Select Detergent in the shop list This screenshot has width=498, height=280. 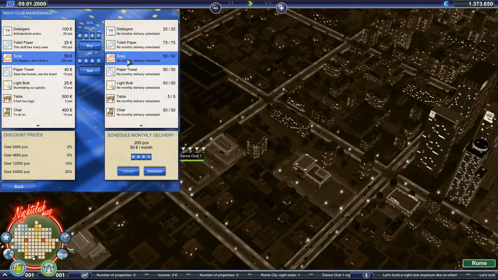pos(38,31)
